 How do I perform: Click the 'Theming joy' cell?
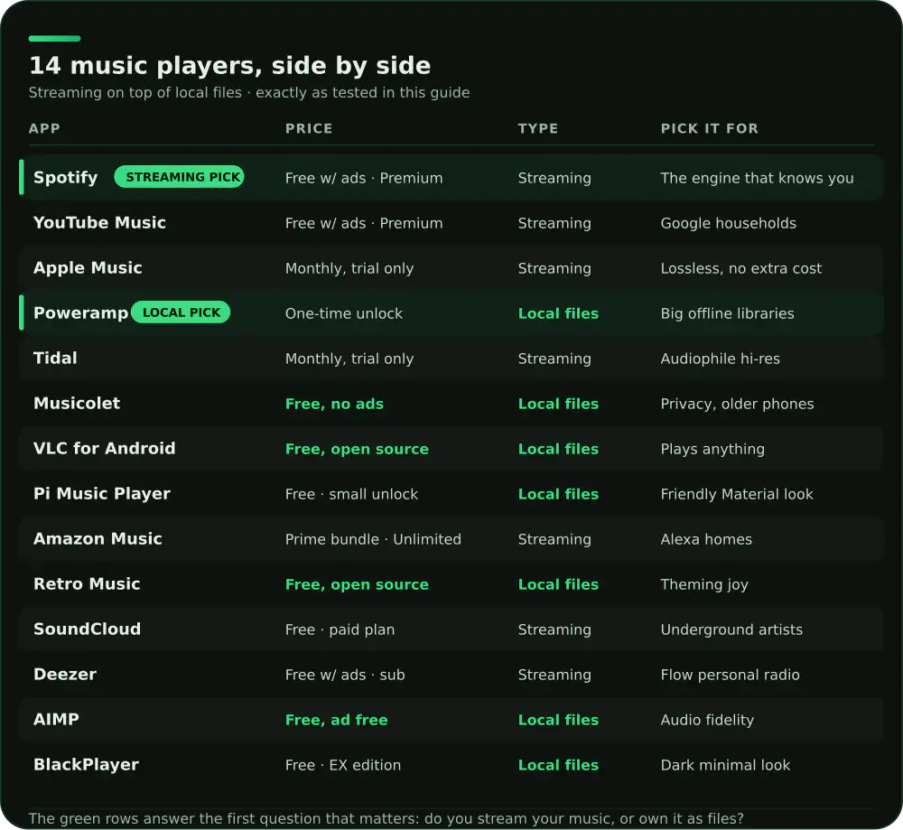click(705, 584)
